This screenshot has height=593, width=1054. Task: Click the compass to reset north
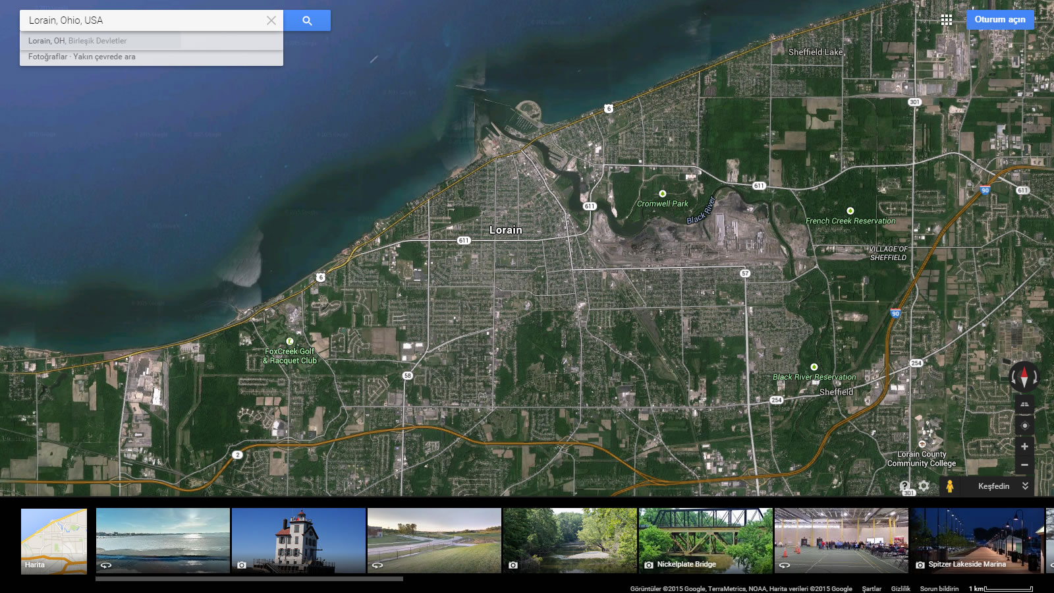pos(1024,377)
